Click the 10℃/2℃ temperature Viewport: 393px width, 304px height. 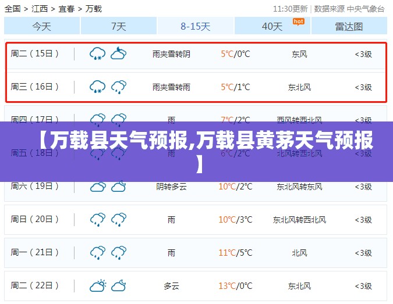pyautogui.click(x=235, y=187)
